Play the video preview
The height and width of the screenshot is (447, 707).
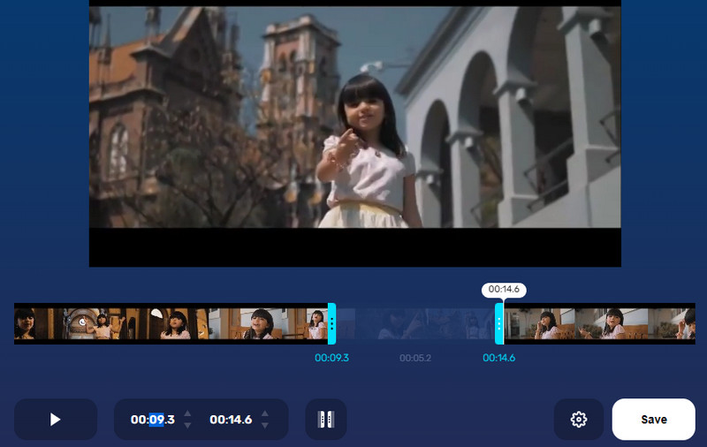click(56, 419)
